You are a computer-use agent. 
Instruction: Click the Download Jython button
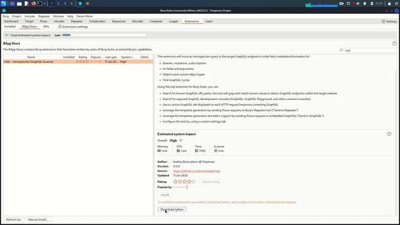(x=172, y=209)
